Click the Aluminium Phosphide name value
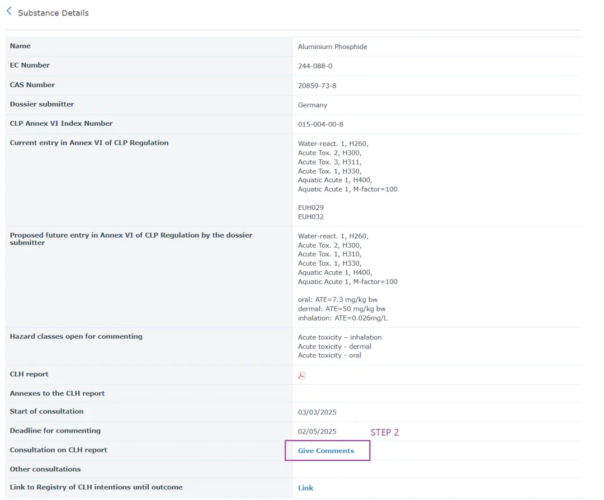Screen dimensions: 604x500 pos(332,47)
